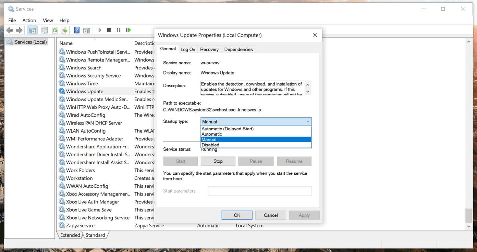Click the Refresh toolbar icon

point(54,30)
